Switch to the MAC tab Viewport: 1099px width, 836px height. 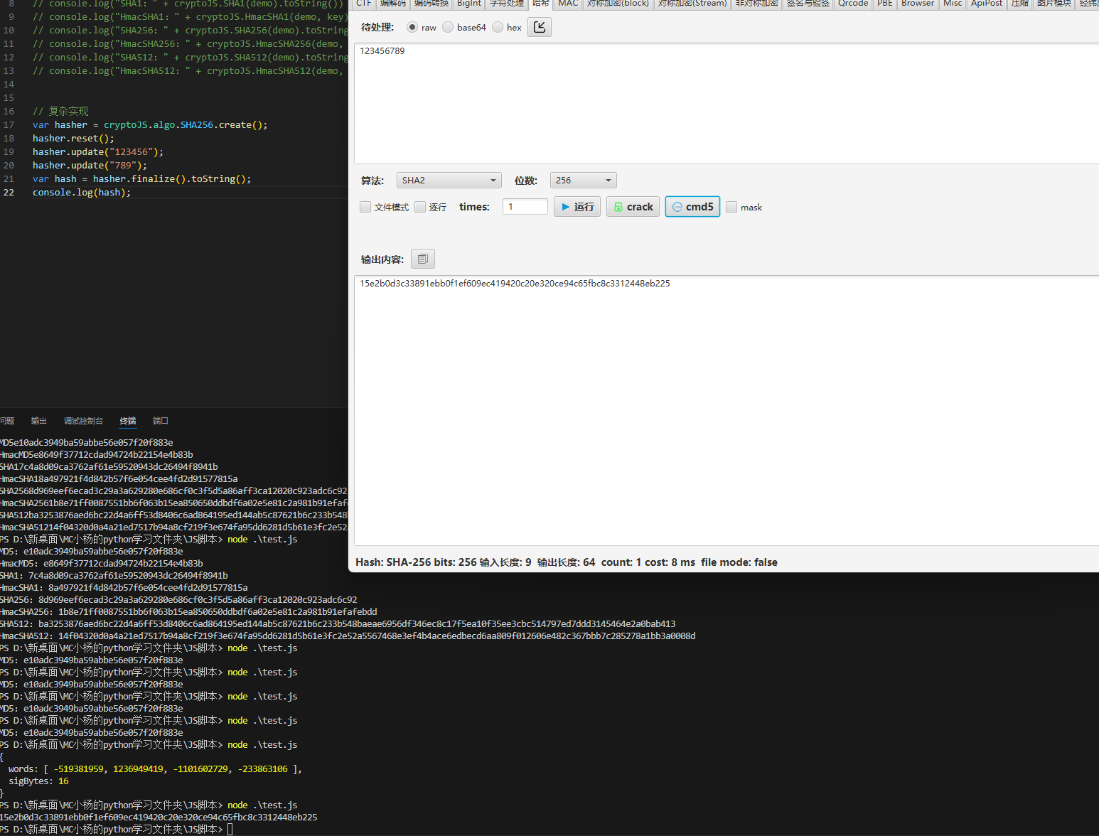point(568,4)
